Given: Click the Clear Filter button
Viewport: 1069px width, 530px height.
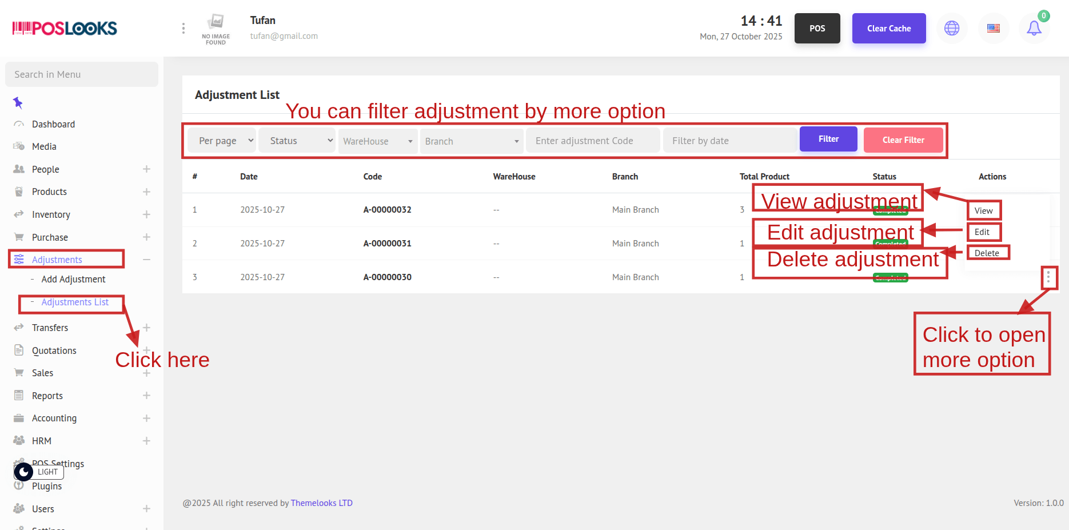Looking at the screenshot, I should (903, 140).
